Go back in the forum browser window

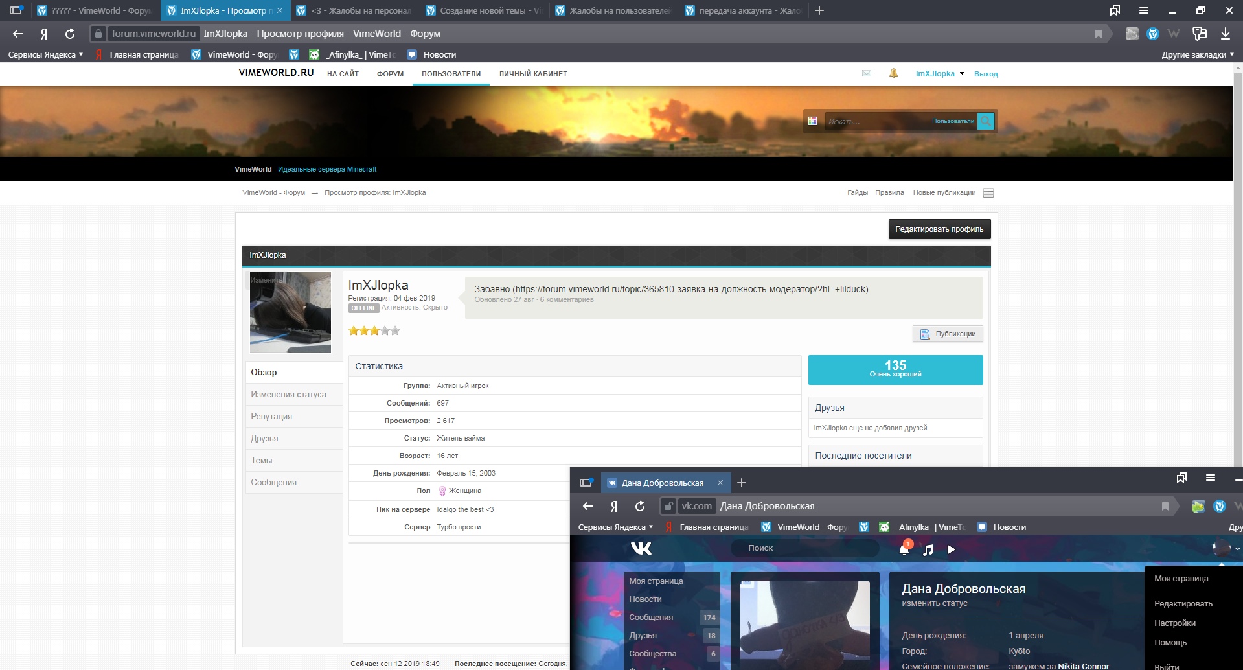click(18, 34)
